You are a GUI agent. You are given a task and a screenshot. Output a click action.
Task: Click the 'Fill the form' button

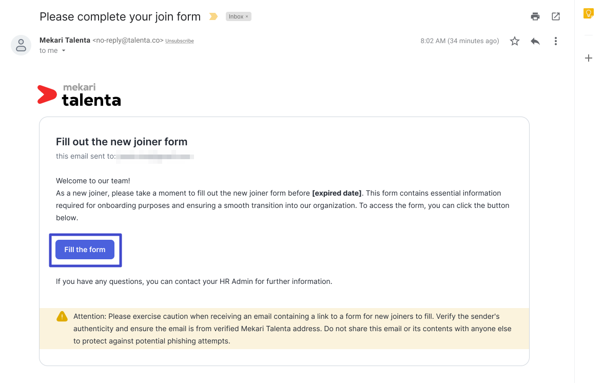tap(85, 250)
